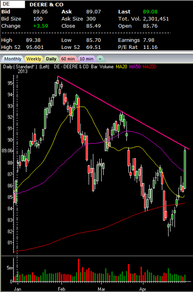Image resolution: width=193 pixels, height=292 pixels.
Task: Click the green Change value +3.59
Action: click(40, 26)
